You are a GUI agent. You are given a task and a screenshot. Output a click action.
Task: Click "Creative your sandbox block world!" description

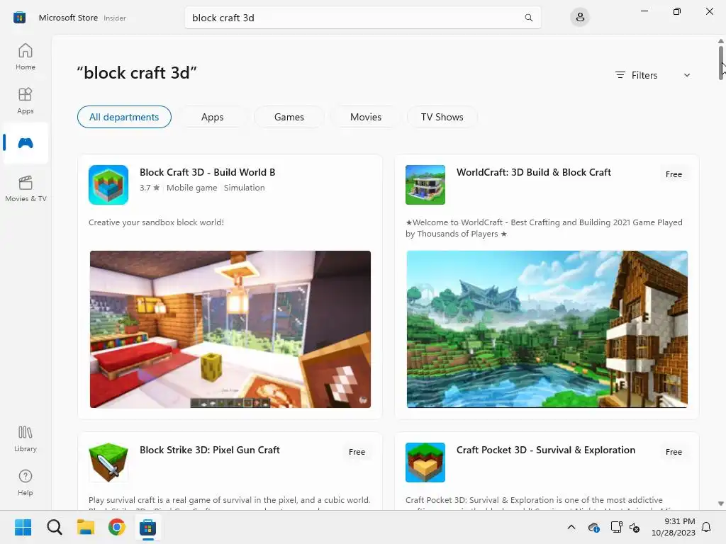tap(156, 222)
